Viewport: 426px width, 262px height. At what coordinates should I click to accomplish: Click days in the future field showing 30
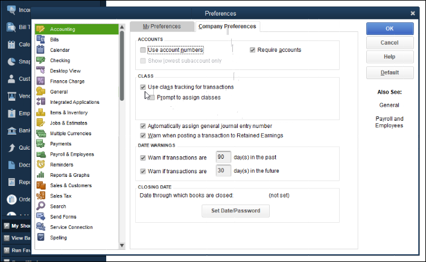223,171
